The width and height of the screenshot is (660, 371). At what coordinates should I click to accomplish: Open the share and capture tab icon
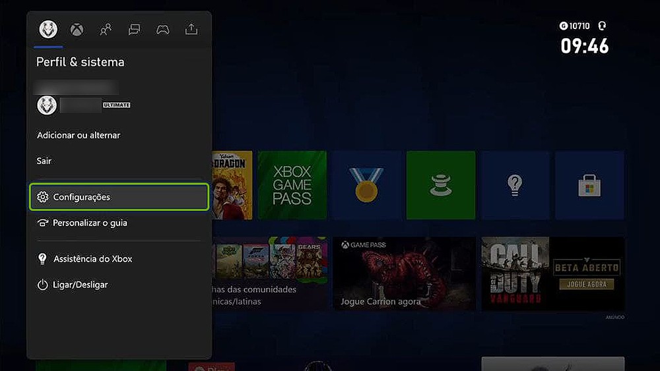[x=191, y=29]
